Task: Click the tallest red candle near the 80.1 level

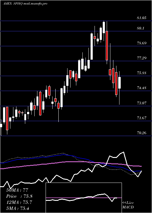Action: [107, 46]
